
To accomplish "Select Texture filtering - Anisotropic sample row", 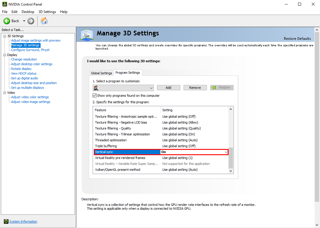I will tap(161, 117).
